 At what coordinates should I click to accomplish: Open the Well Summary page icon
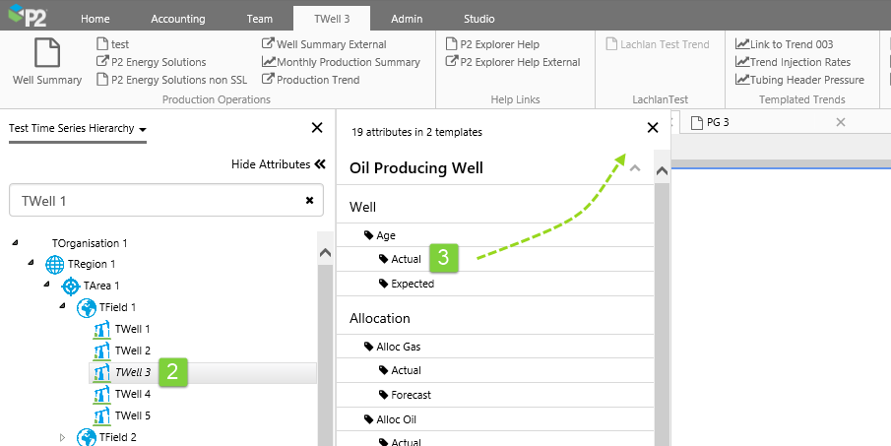[x=46, y=56]
